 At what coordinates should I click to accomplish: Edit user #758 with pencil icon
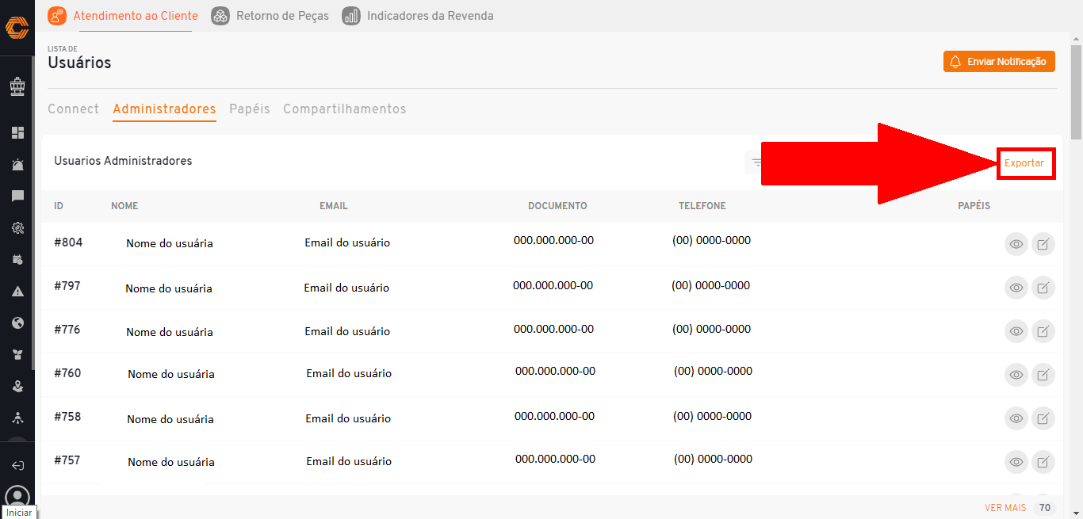[1043, 418]
